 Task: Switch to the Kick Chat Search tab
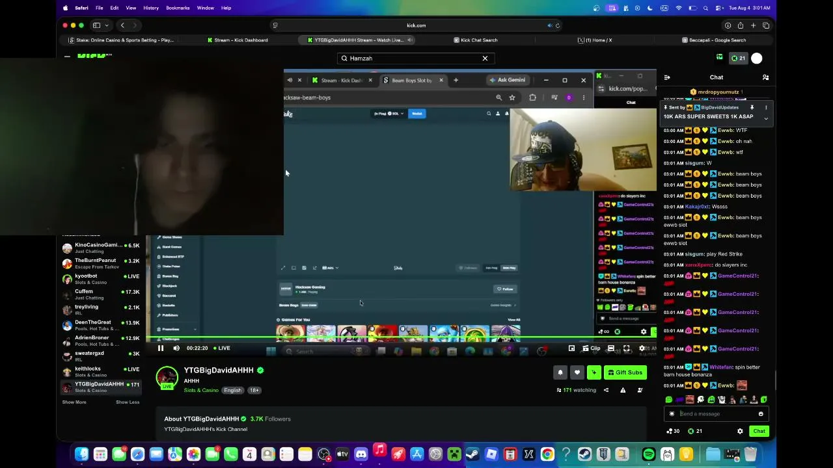coord(476,40)
